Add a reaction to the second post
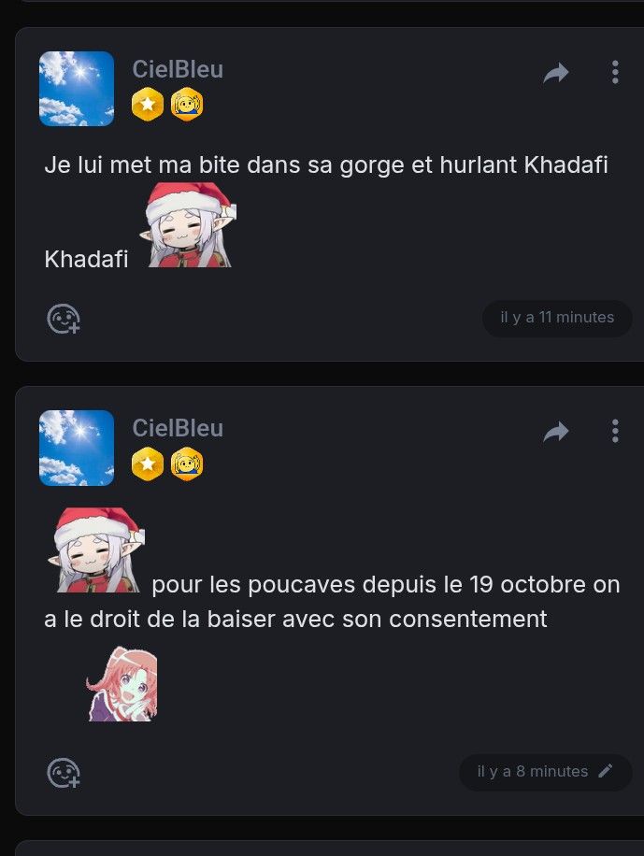This screenshot has width=644, height=856. (64, 773)
